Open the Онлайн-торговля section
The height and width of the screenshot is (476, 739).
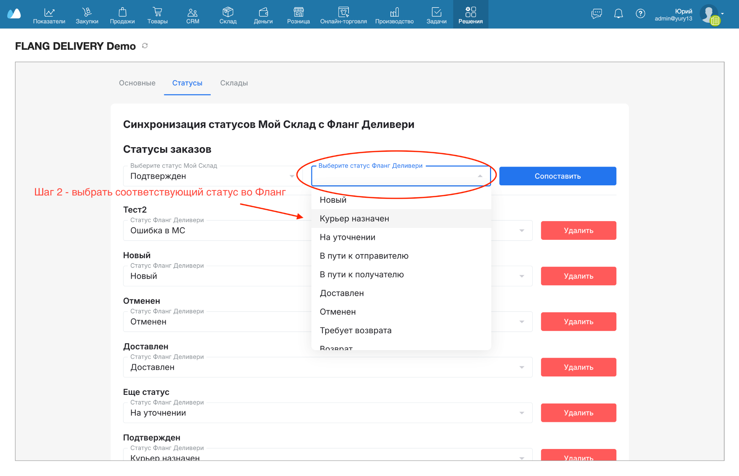(x=344, y=16)
